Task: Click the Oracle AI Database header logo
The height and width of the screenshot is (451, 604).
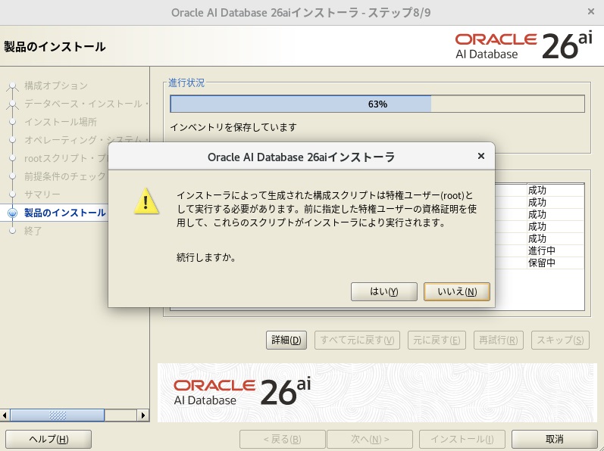Action: click(524, 46)
